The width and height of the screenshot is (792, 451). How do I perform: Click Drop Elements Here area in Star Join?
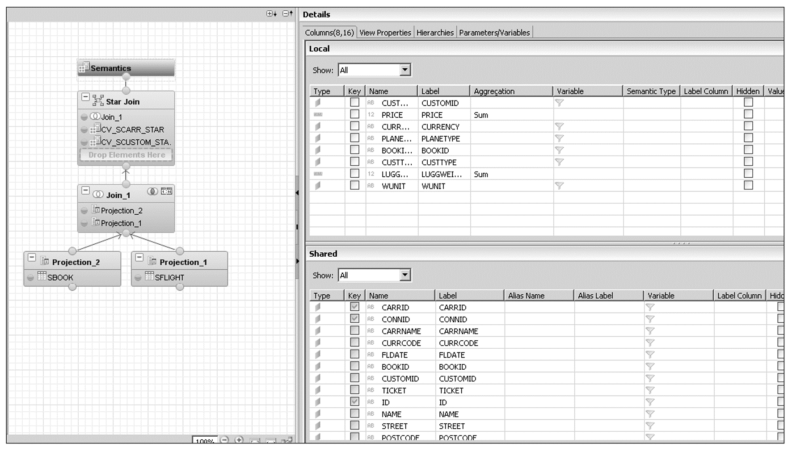(x=126, y=155)
